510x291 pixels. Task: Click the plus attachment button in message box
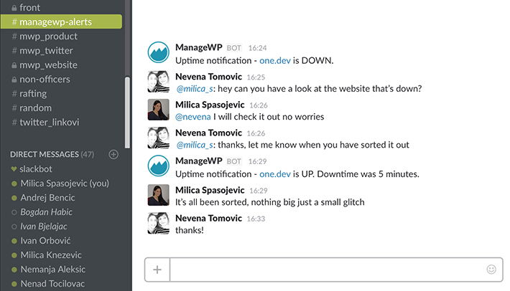[157, 270]
